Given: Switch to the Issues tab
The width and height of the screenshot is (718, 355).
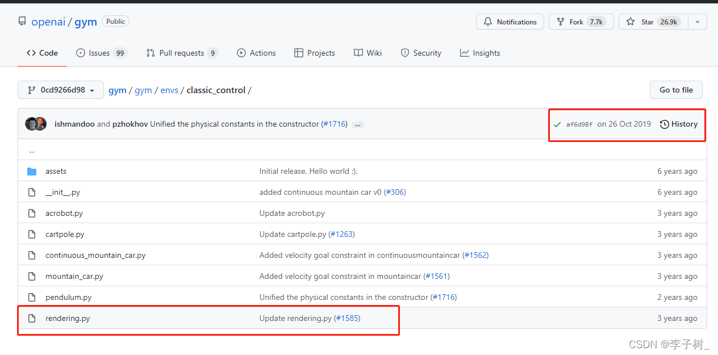Looking at the screenshot, I should (102, 53).
